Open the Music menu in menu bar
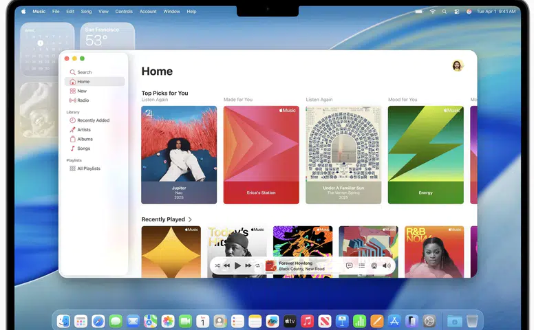 tap(39, 11)
